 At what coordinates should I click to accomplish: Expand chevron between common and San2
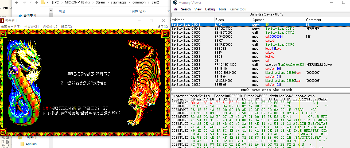point(149,2)
